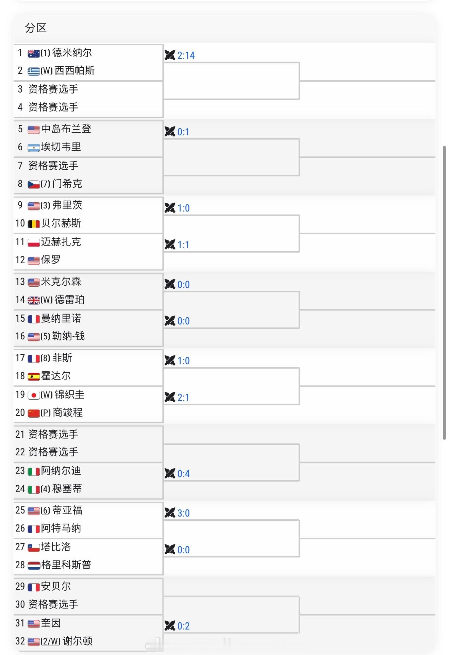
Task: Open the 3:0 head-to-head record
Action: (184, 513)
